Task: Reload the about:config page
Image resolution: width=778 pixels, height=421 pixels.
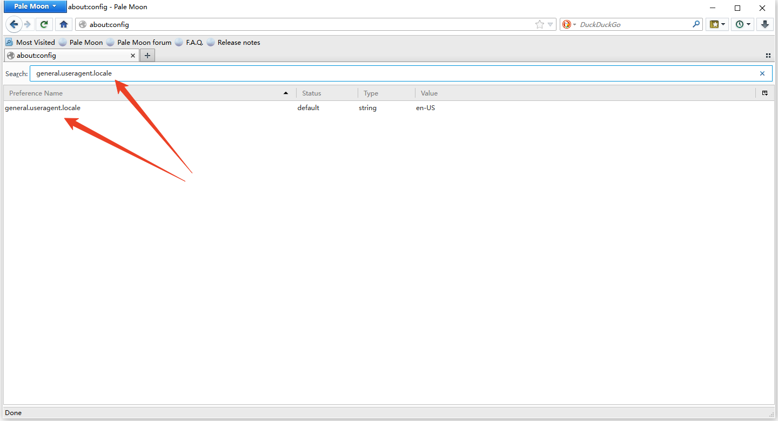Action: pyautogui.click(x=44, y=24)
